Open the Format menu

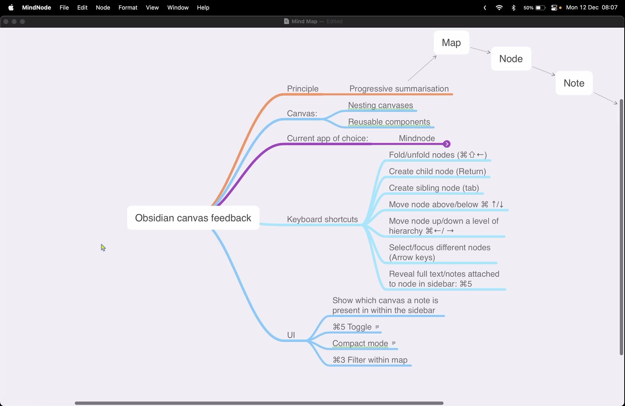(x=128, y=8)
